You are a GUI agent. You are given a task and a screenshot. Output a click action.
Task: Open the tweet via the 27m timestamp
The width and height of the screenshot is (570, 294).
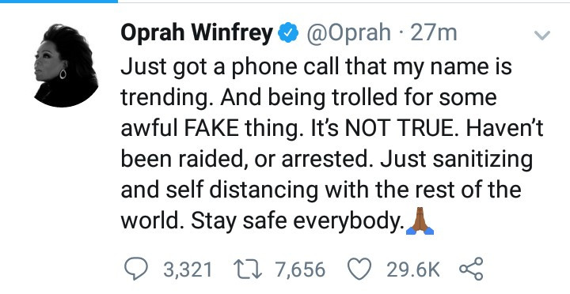(434, 33)
